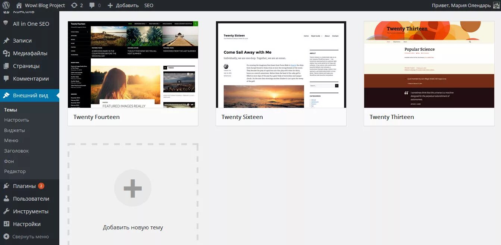Click Twenty Sixteen theme name
This screenshot has width=501, height=245.
tap(242, 117)
